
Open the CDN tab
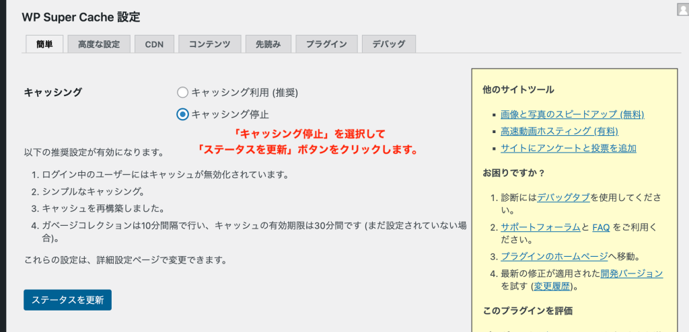[x=154, y=44]
